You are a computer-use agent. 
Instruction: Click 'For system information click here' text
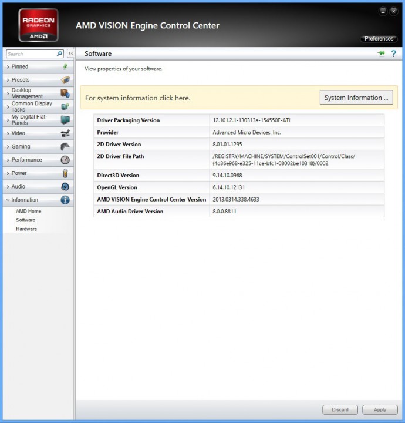pos(138,98)
